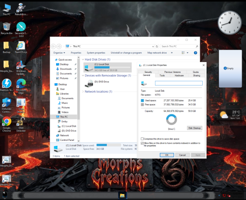Switch to the Tools tab
The height and width of the screenshot is (200, 246).
click(x=162, y=75)
